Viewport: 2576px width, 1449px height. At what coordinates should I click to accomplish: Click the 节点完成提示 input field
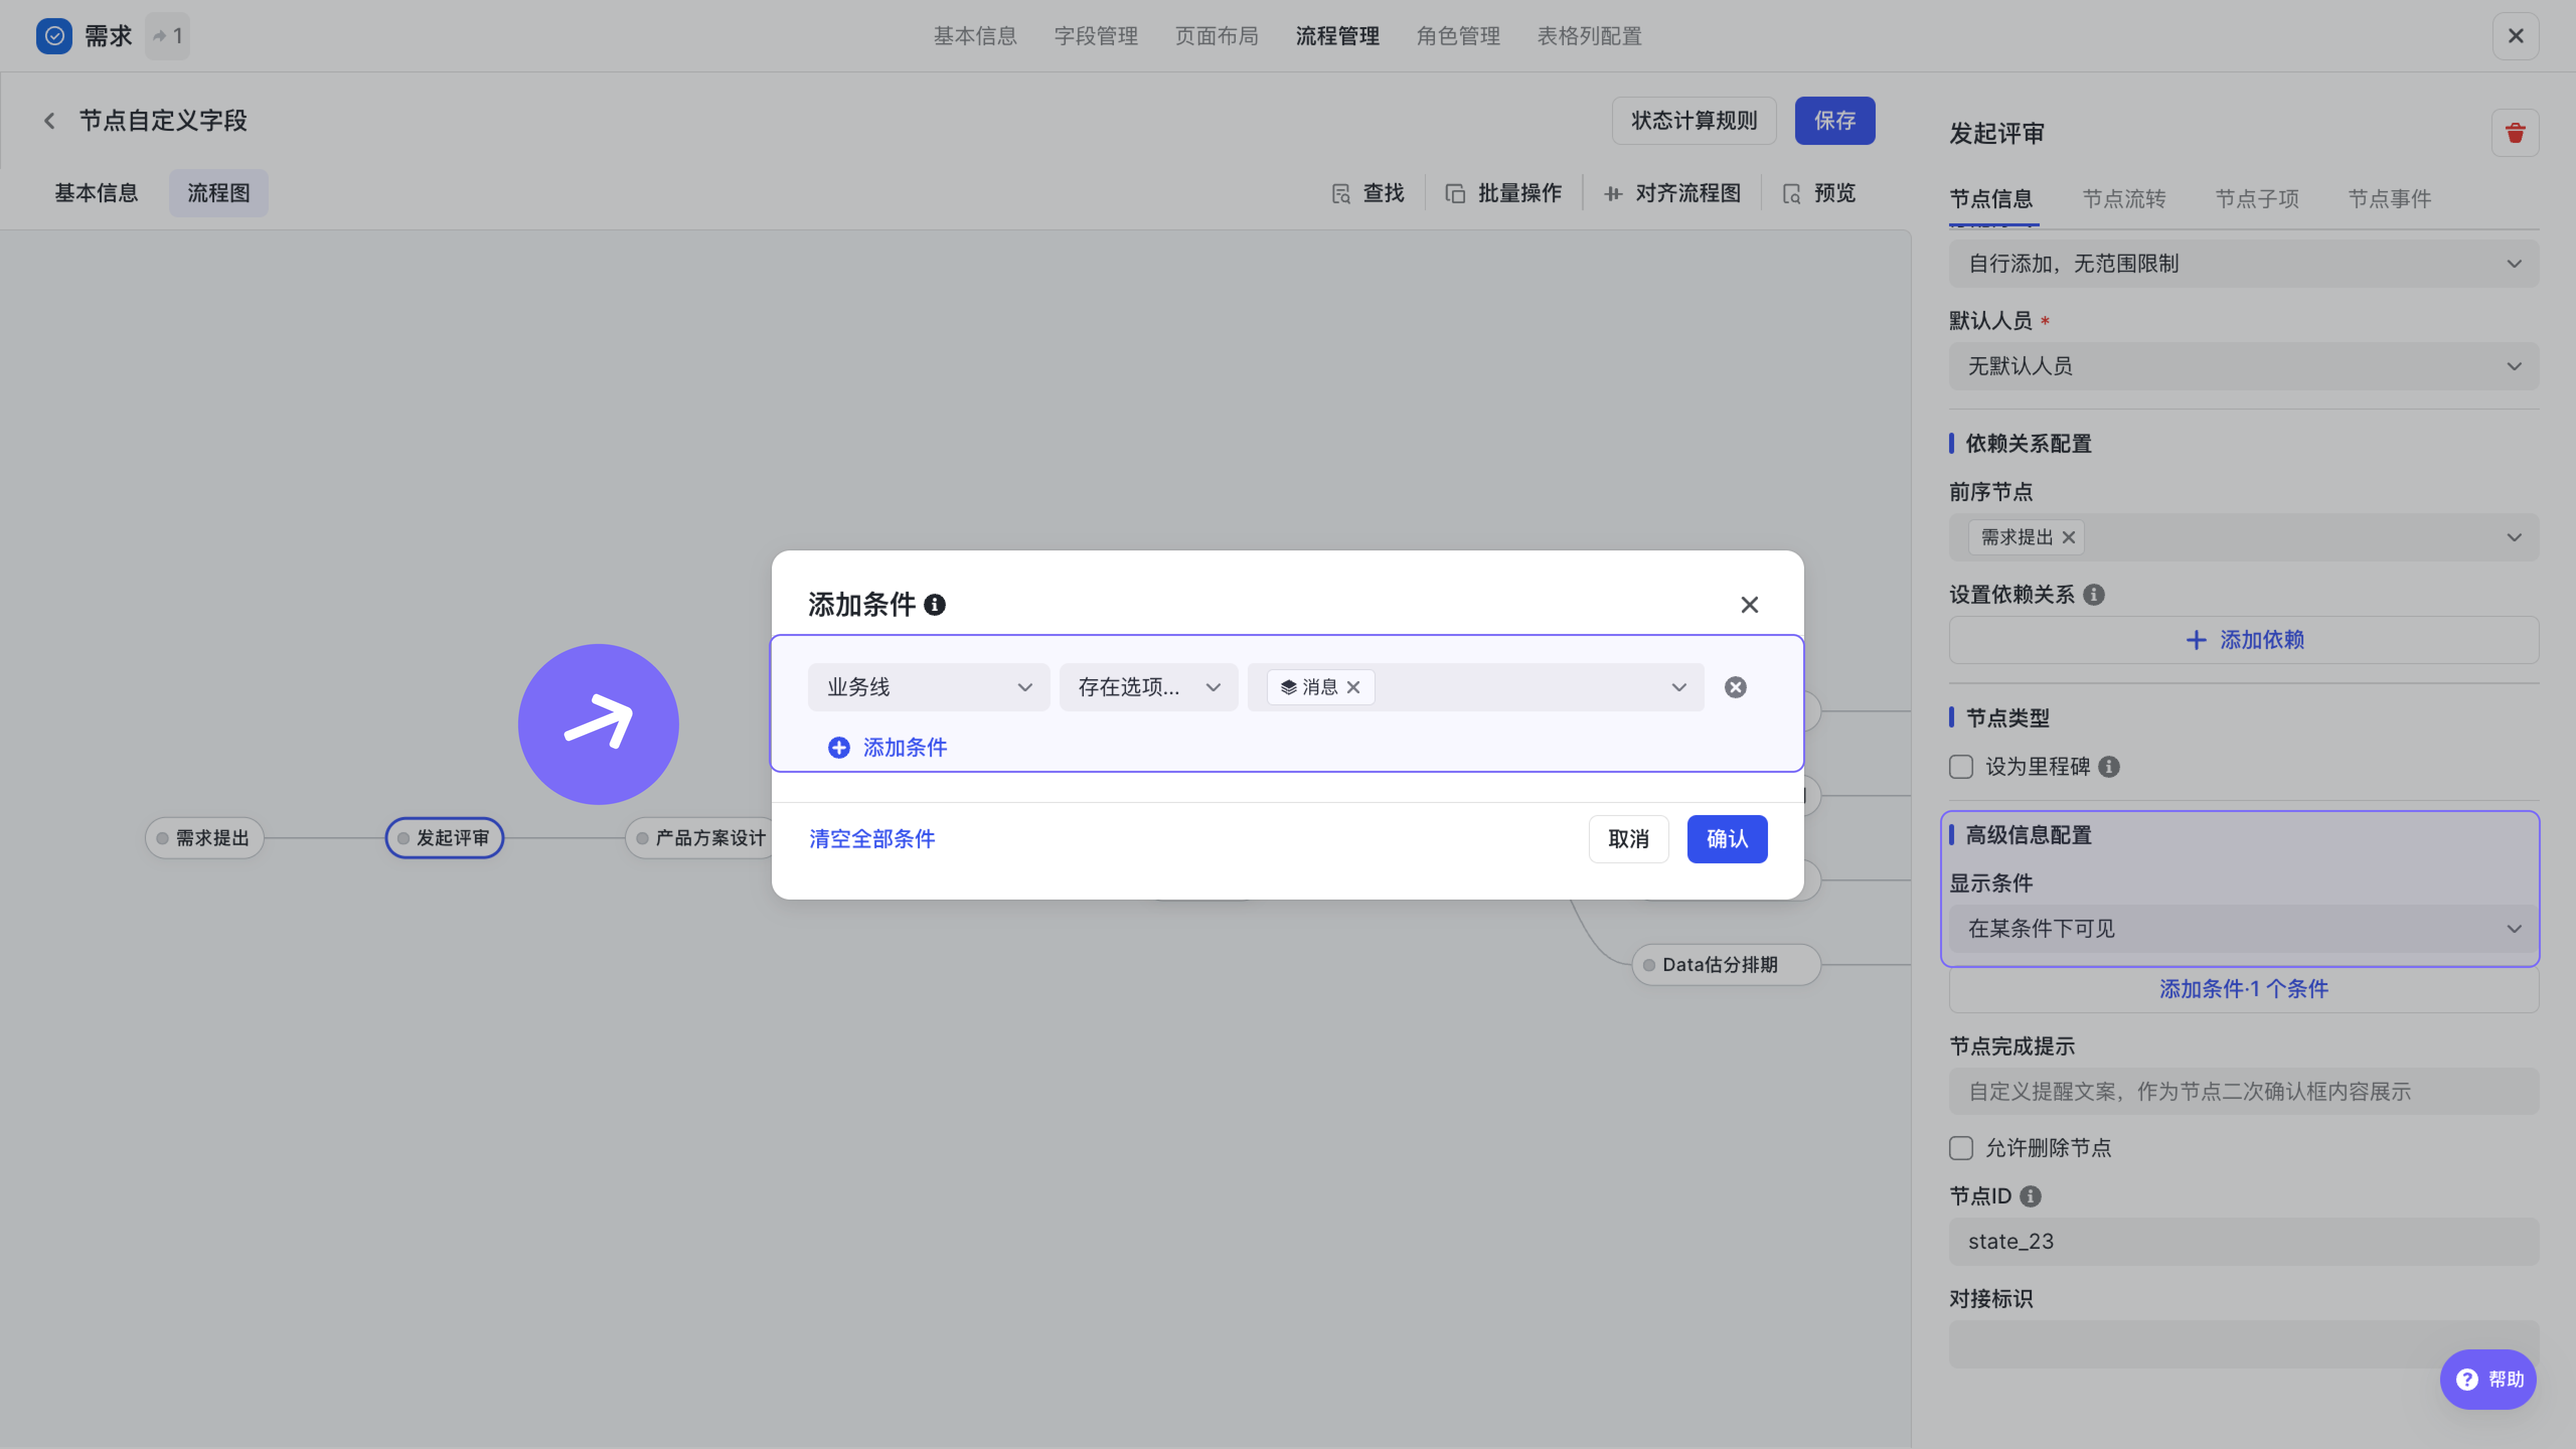point(2243,1092)
